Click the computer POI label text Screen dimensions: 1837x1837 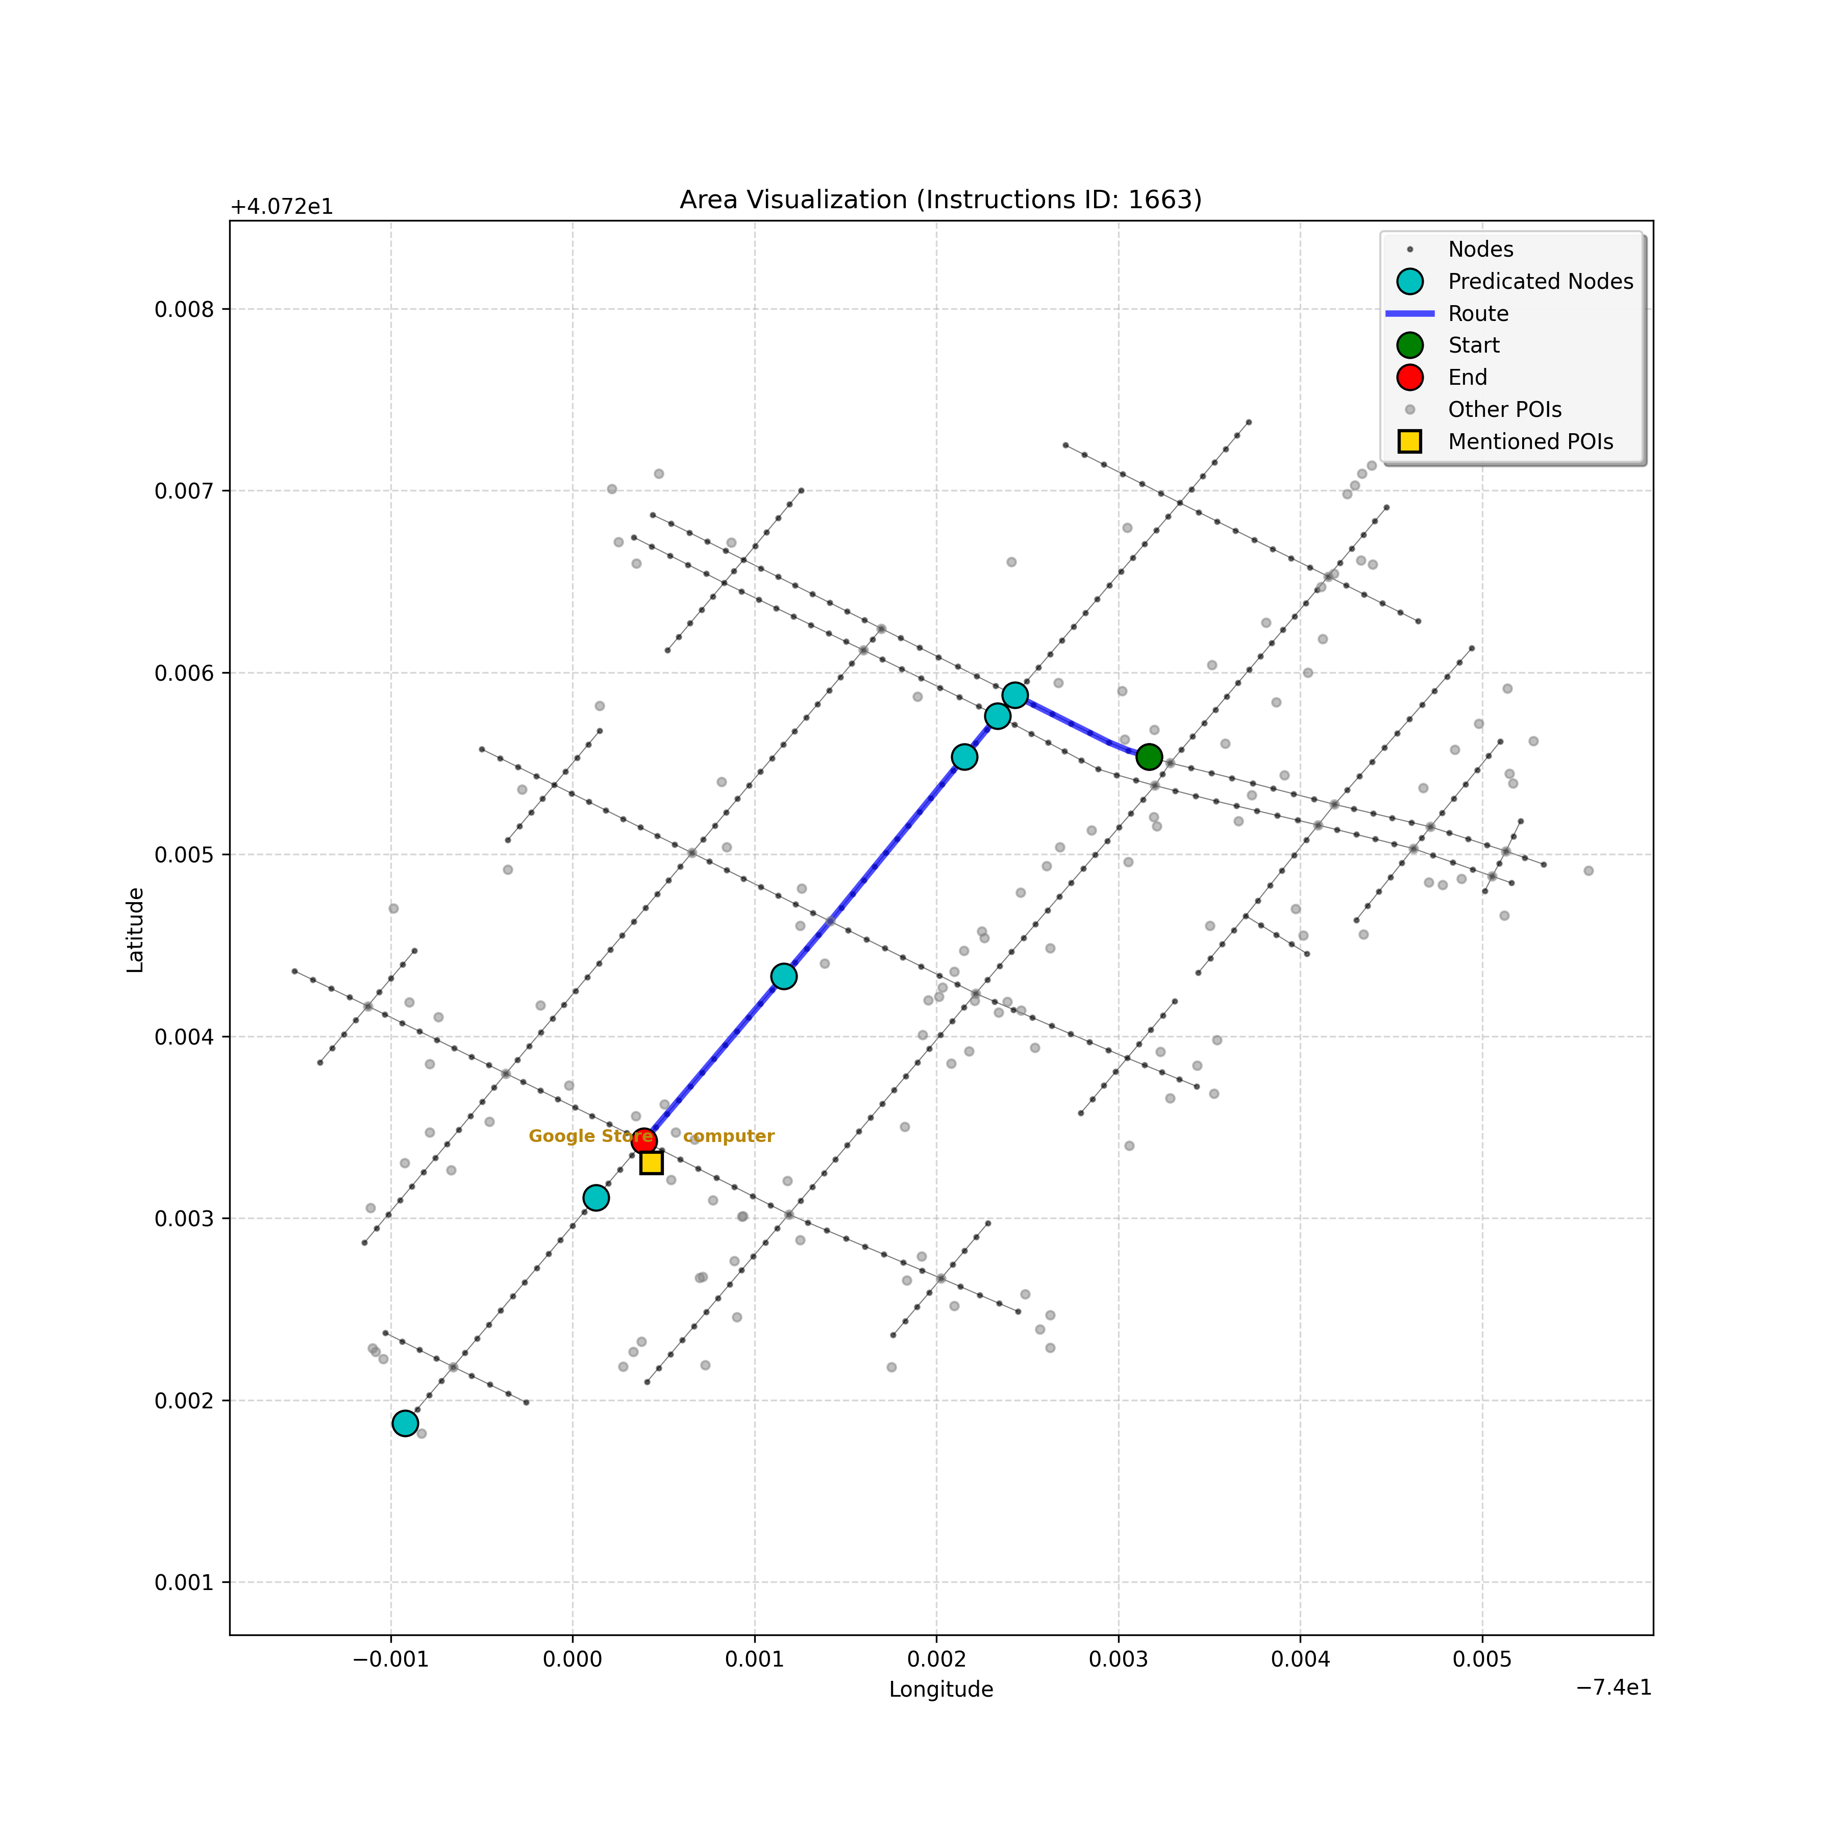pyautogui.click(x=729, y=1136)
